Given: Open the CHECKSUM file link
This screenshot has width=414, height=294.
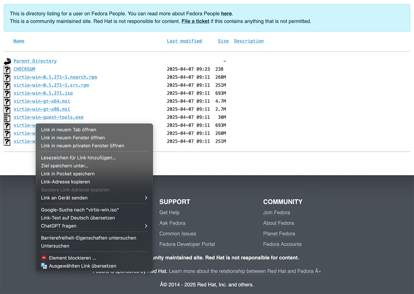Looking at the screenshot, I should 24,69.
